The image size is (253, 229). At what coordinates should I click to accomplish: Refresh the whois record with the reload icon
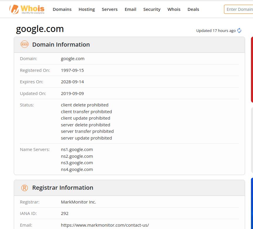[x=239, y=30]
